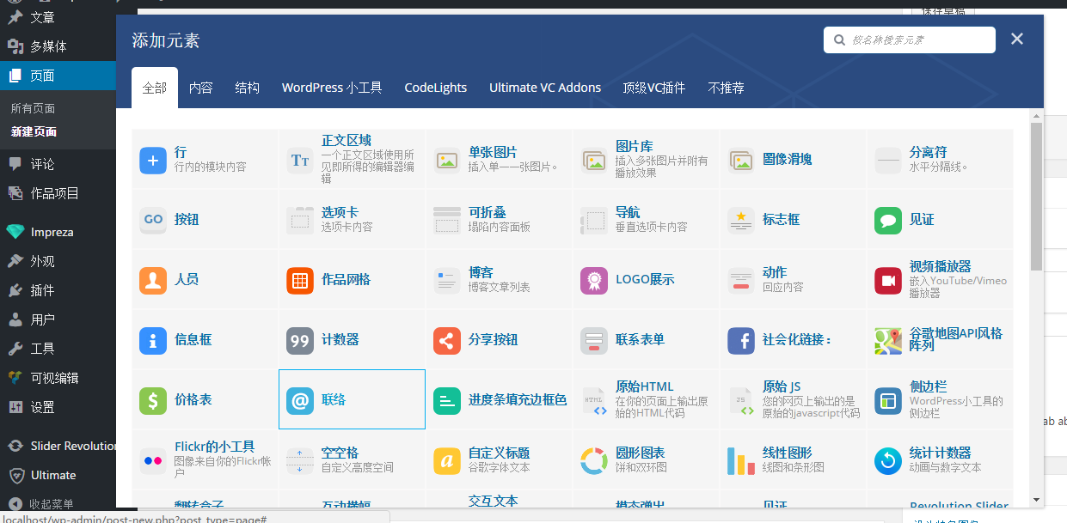Add the 谷歌地图API风格阵列 map icon

(887, 340)
